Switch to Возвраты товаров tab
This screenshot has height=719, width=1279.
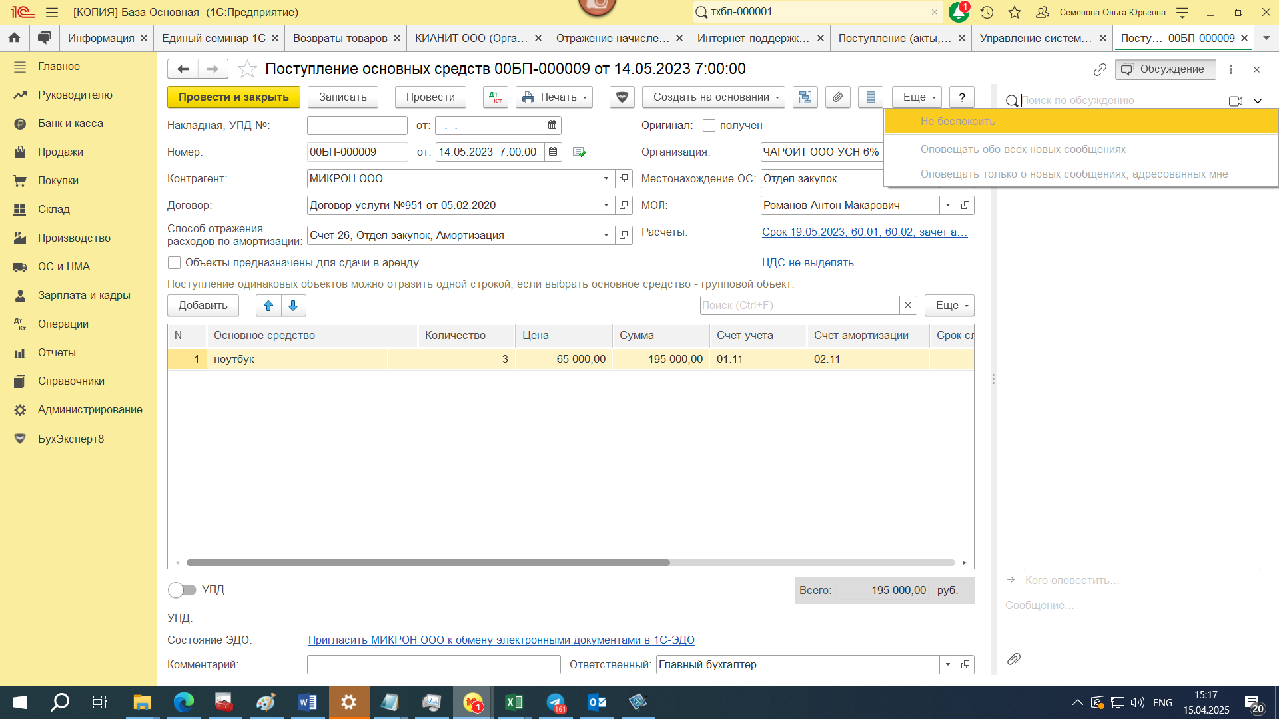pyautogui.click(x=340, y=38)
